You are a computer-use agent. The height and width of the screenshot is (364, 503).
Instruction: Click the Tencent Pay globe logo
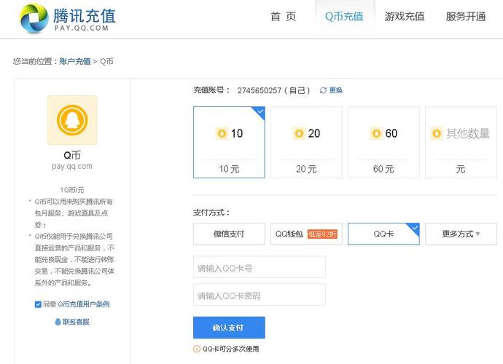pos(34,18)
